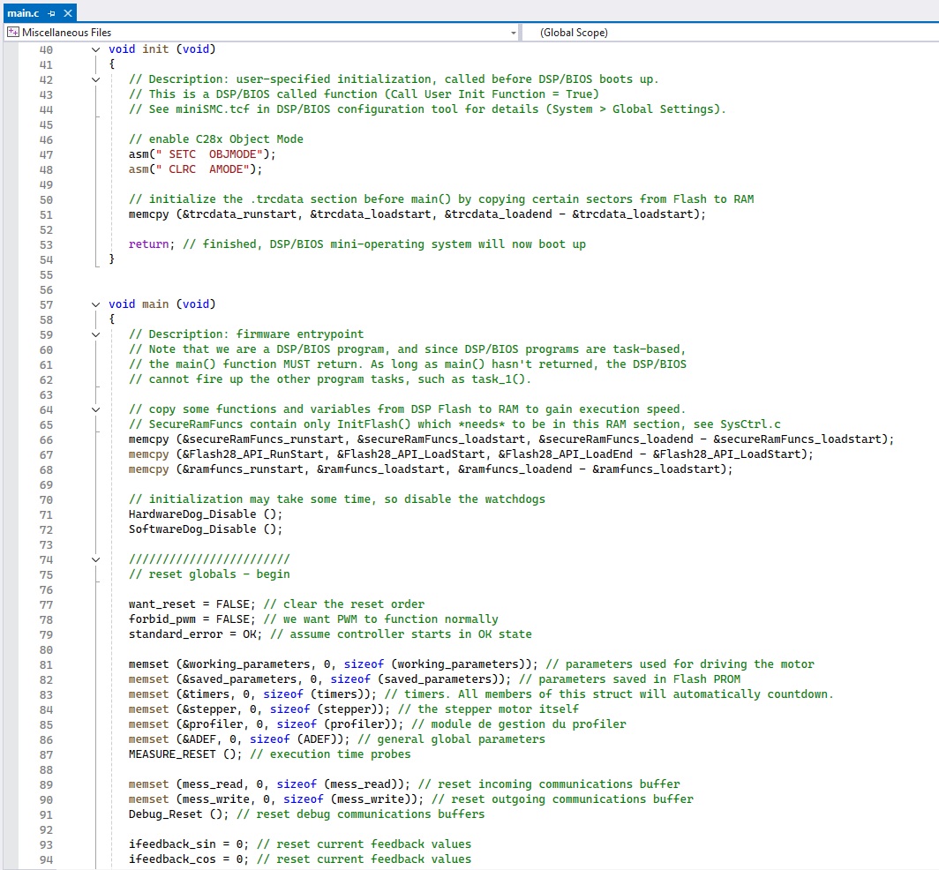Click the Miscellaneous Files project icon

(x=12, y=33)
